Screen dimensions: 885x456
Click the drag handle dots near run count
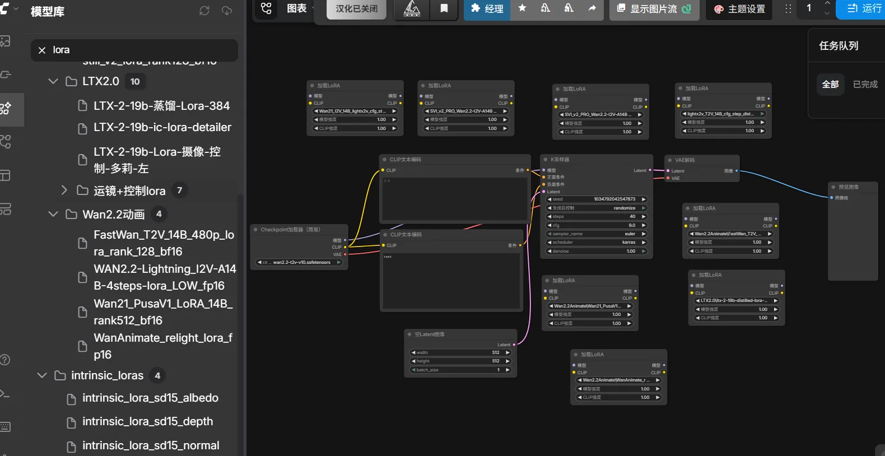pos(788,8)
